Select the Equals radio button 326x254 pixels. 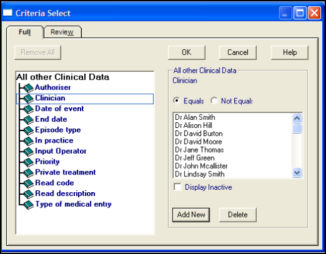pyautogui.click(x=177, y=101)
